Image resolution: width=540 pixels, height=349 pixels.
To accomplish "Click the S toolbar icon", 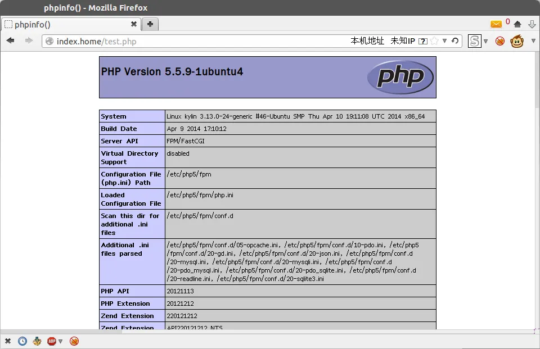I will click(x=474, y=41).
